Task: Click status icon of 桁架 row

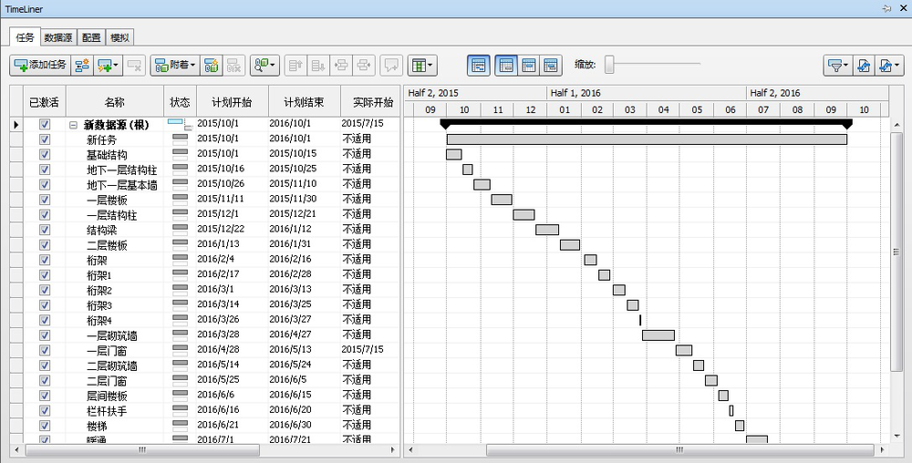Action: coord(181,260)
